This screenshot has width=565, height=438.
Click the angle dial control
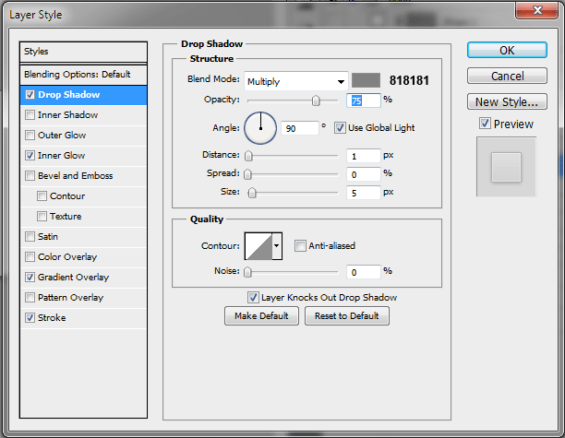pyautogui.click(x=260, y=127)
